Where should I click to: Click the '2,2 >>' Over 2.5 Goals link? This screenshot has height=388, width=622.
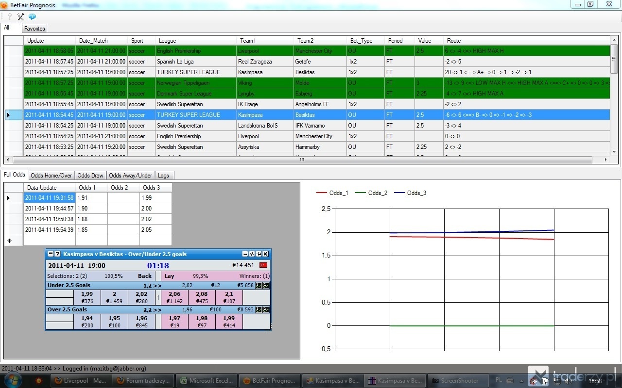point(152,310)
